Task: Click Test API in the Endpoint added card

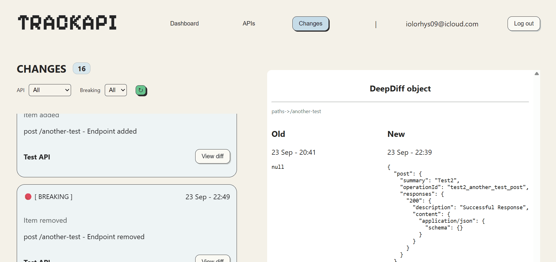Action: coord(37,157)
